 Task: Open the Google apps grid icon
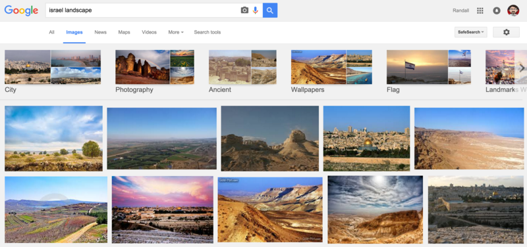pyautogui.click(x=480, y=11)
